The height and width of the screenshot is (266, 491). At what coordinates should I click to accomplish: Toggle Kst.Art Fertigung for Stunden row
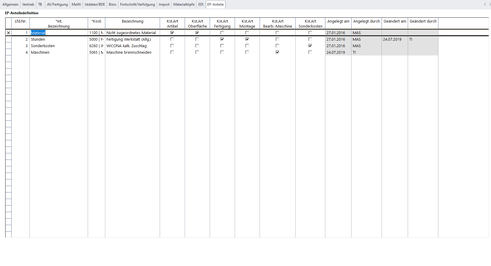pyautogui.click(x=222, y=39)
